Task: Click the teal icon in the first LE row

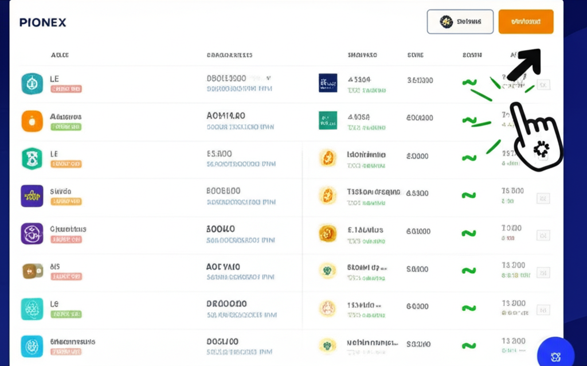Action: [x=32, y=84]
